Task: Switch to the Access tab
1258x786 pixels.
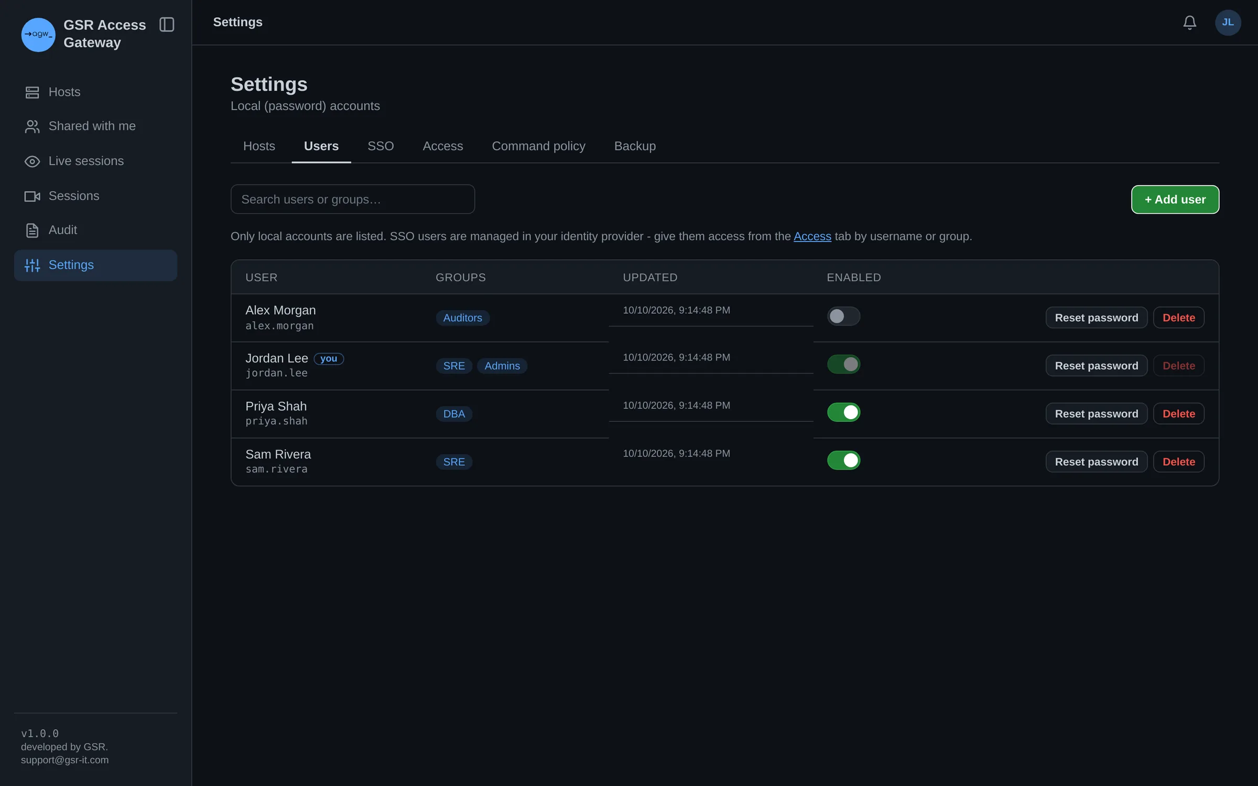Action: (x=443, y=146)
